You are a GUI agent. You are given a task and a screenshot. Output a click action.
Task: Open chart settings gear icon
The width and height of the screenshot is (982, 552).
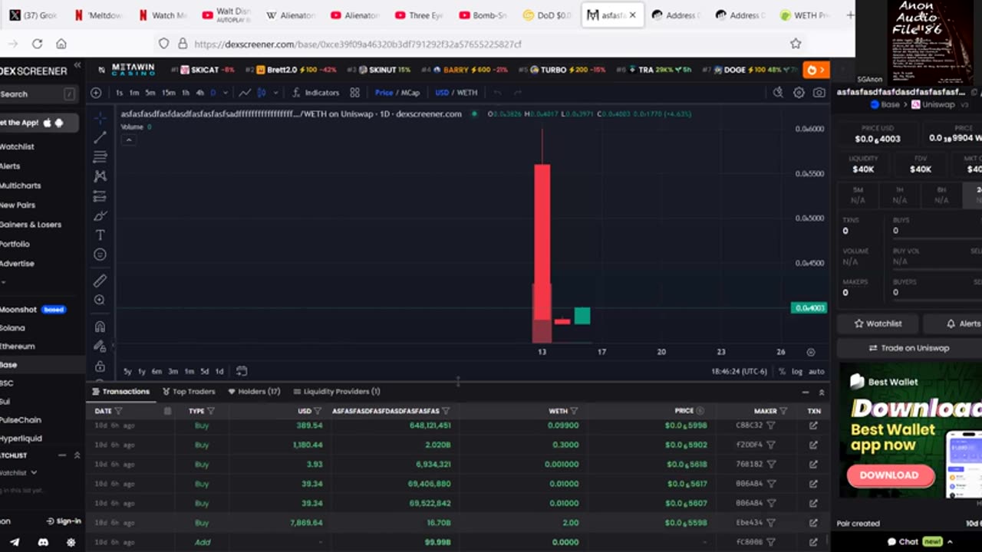pos(799,93)
